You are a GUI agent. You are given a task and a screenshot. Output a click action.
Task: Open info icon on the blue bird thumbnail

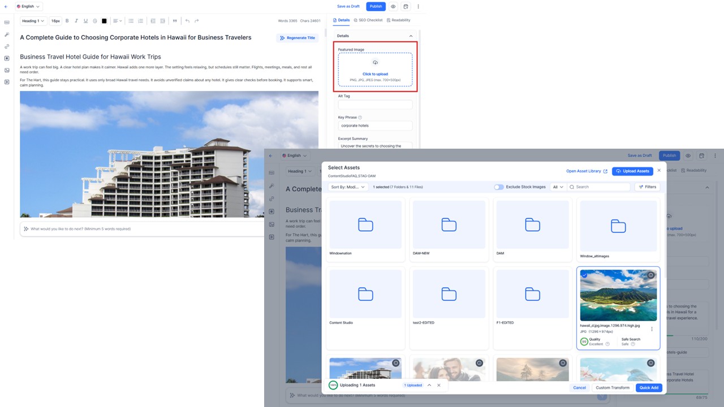pyautogui.click(x=651, y=363)
